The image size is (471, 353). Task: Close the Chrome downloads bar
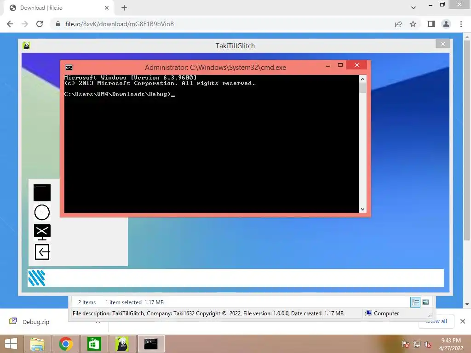(463, 321)
